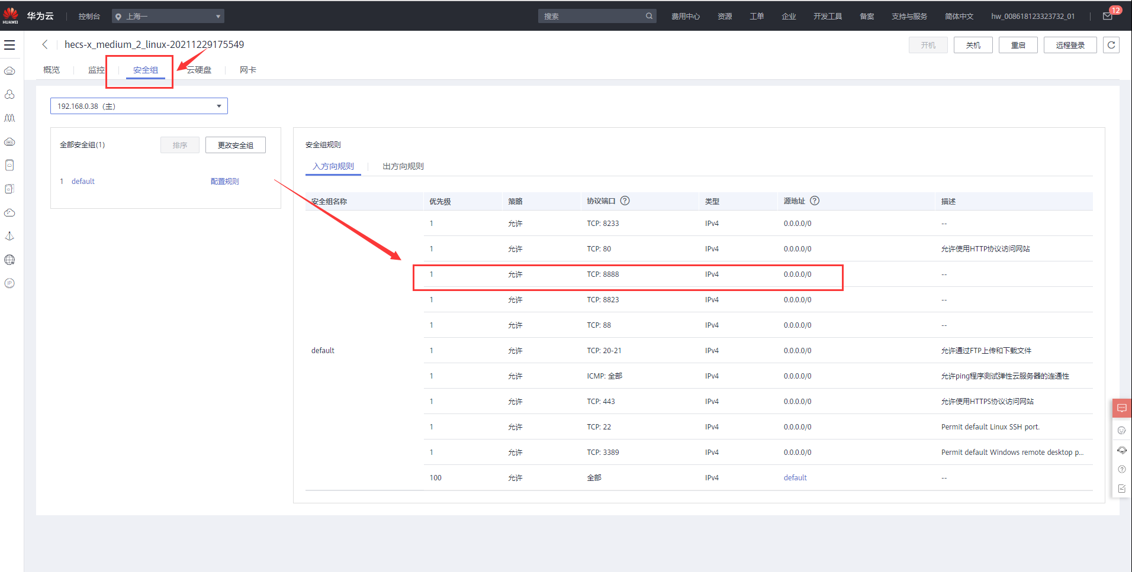
Task: Switch to the 出方向规则 tab
Action: tap(403, 166)
